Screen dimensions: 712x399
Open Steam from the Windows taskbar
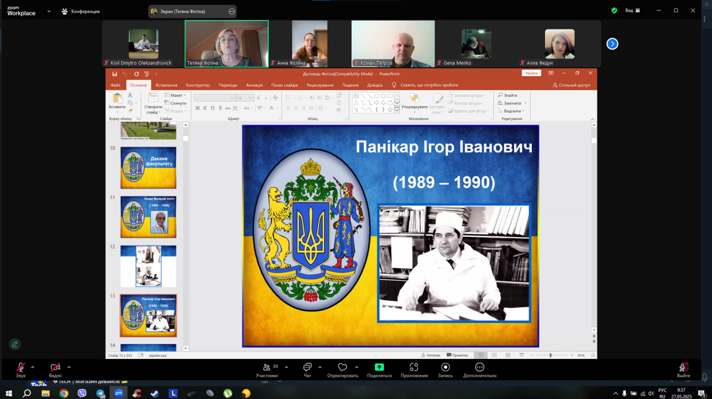pyautogui.click(x=155, y=393)
